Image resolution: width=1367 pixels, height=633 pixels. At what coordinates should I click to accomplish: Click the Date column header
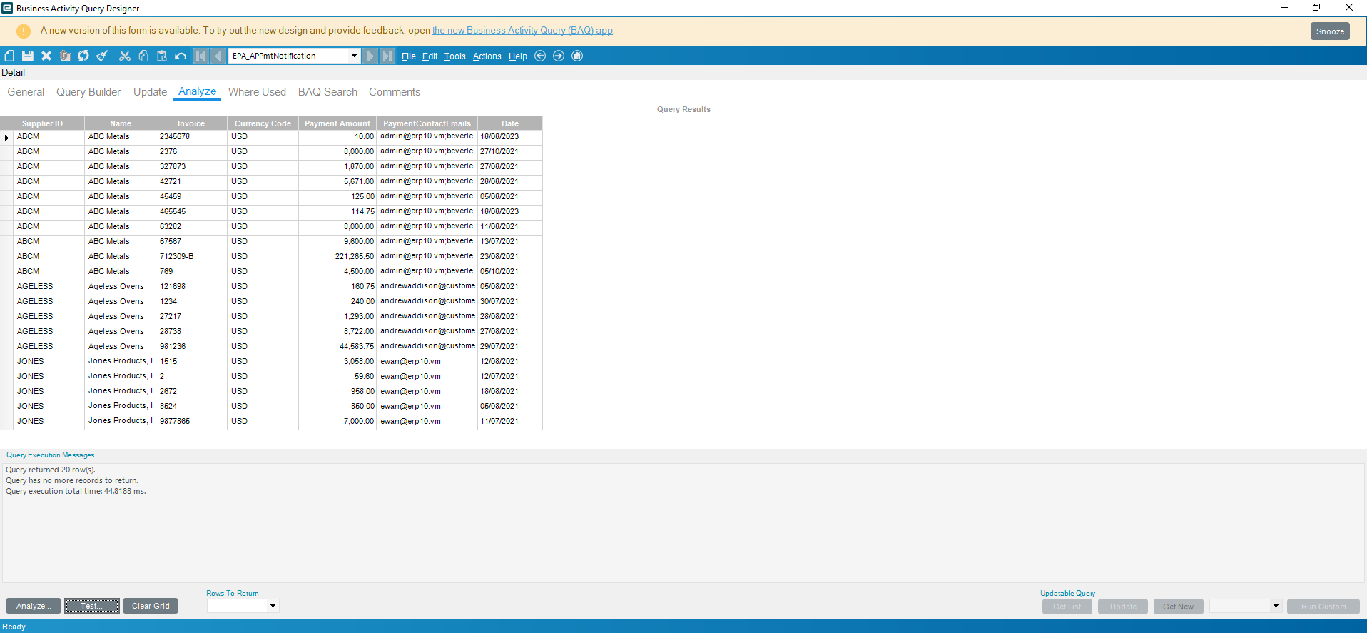(x=510, y=123)
